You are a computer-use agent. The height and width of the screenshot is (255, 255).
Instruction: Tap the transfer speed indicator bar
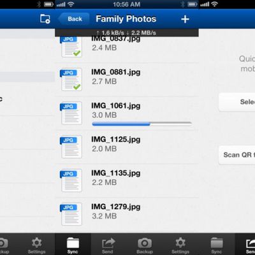127,33
